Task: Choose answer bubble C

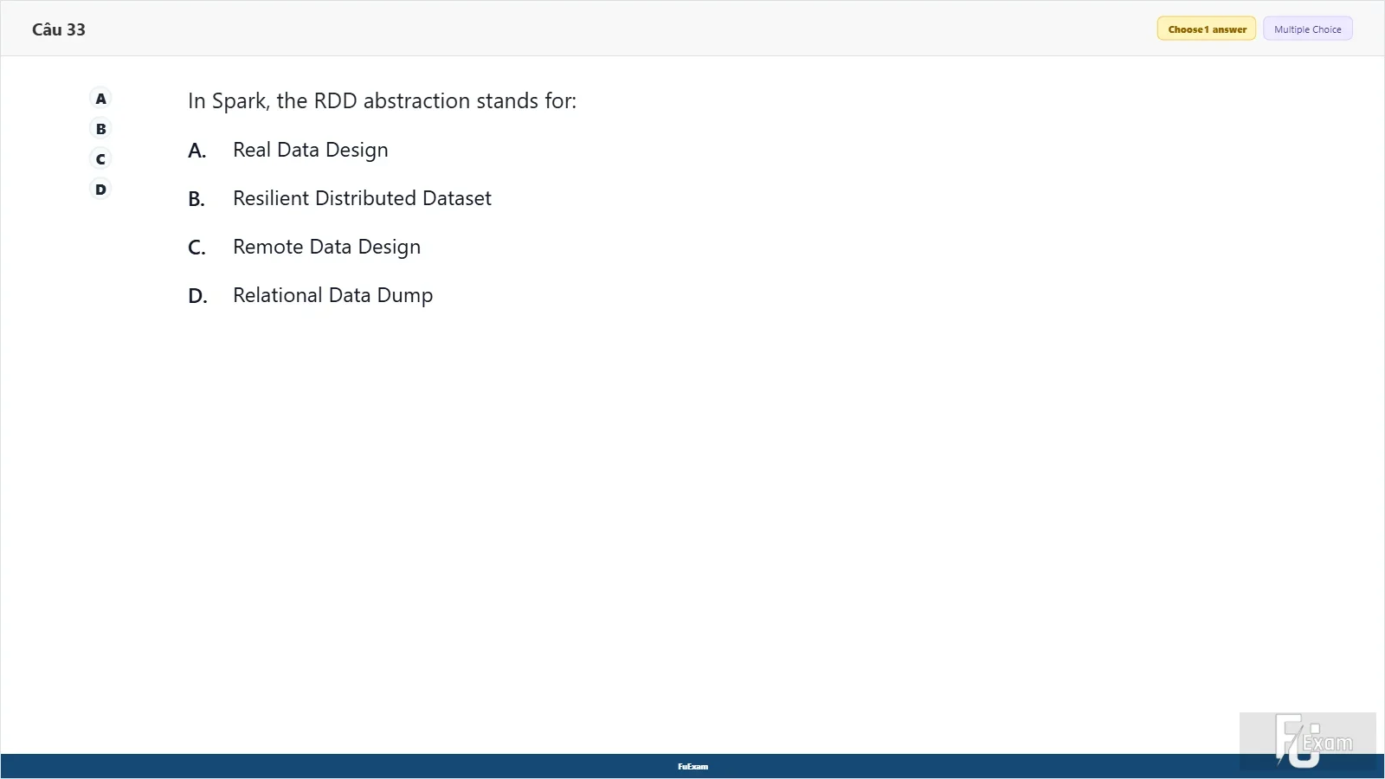Action: coord(101,159)
